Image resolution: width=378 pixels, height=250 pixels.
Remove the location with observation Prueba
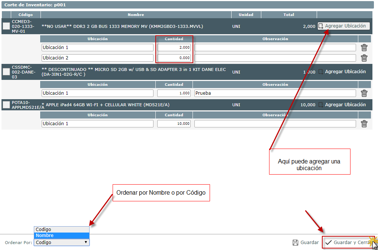pyautogui.click(x=364, y=93)
